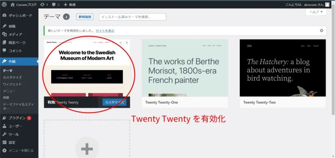This screenshot has width=335, height=158.
Task: Open the Cocoonブログ site home link
Action: (x=24, y=5)
